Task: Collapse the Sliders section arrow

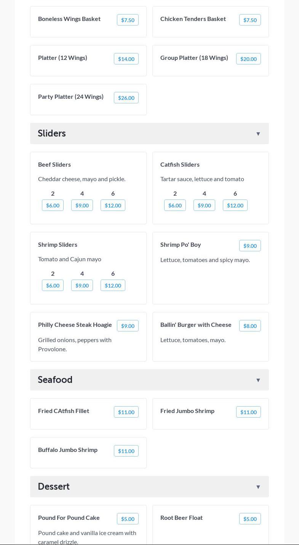Action: coord(258,133)
